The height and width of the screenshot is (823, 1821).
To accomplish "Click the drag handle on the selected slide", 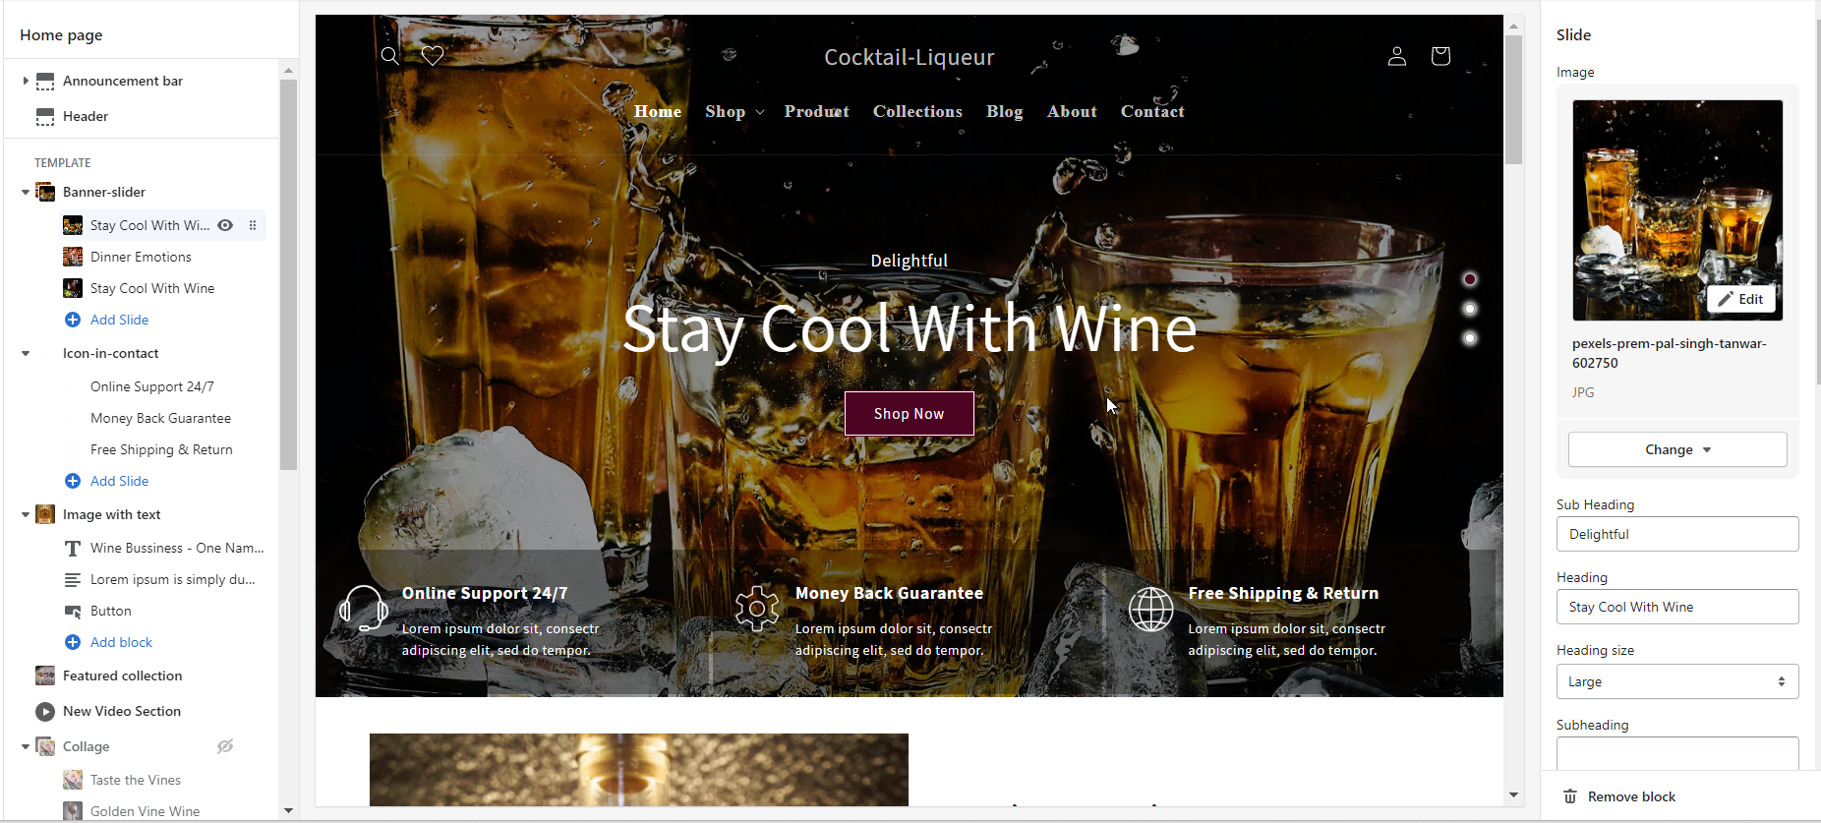I will click(253, 225).
